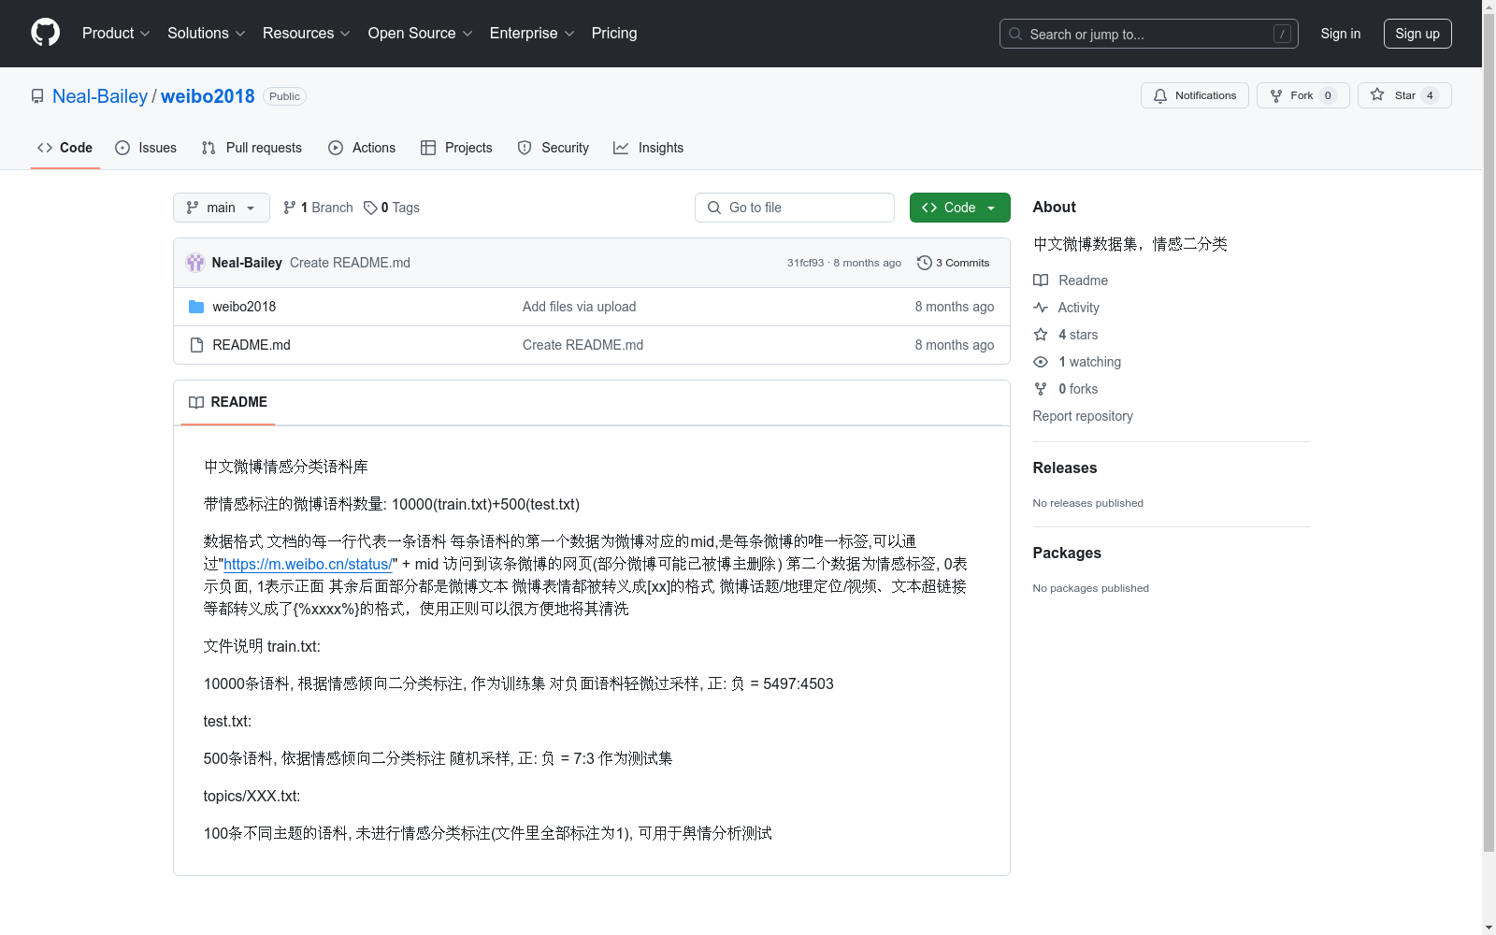View the 1 watching link
Screen dimensions: 1496x935
pos(1077,362)
